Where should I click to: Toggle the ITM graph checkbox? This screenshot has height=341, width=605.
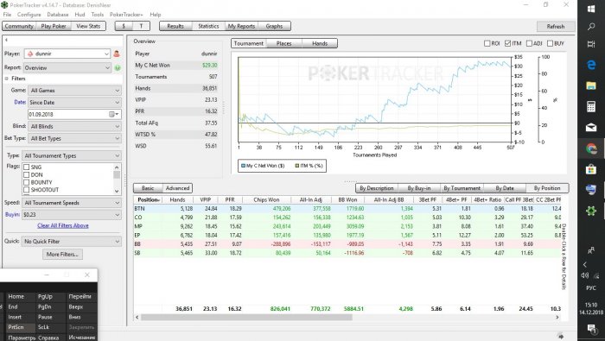[508, 43]
